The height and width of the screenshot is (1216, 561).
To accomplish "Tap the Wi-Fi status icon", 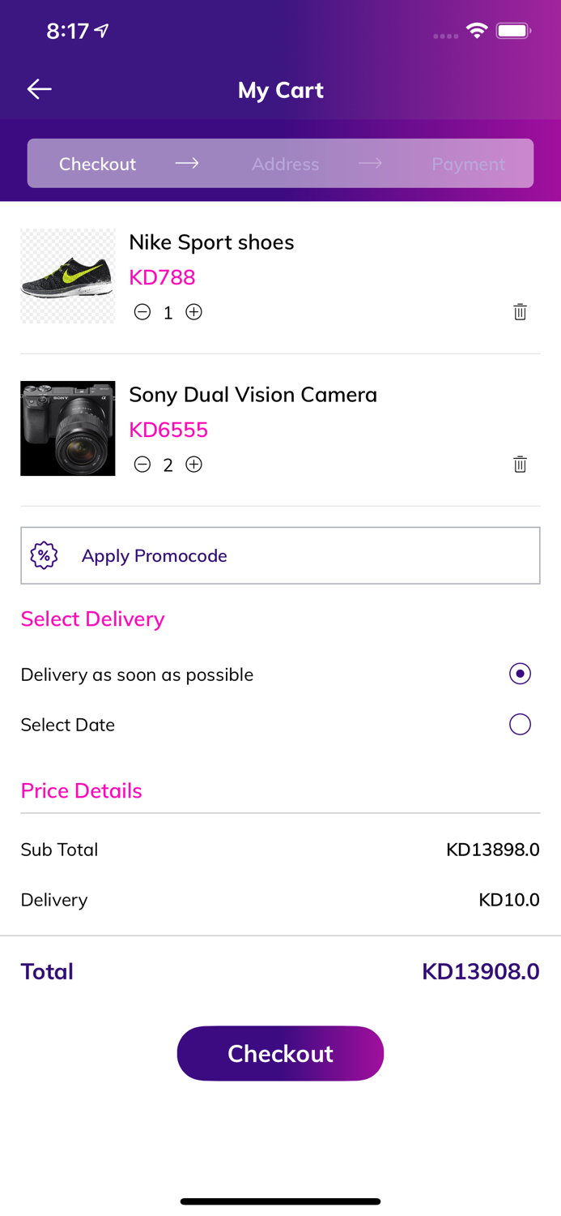I will (477, 31).
